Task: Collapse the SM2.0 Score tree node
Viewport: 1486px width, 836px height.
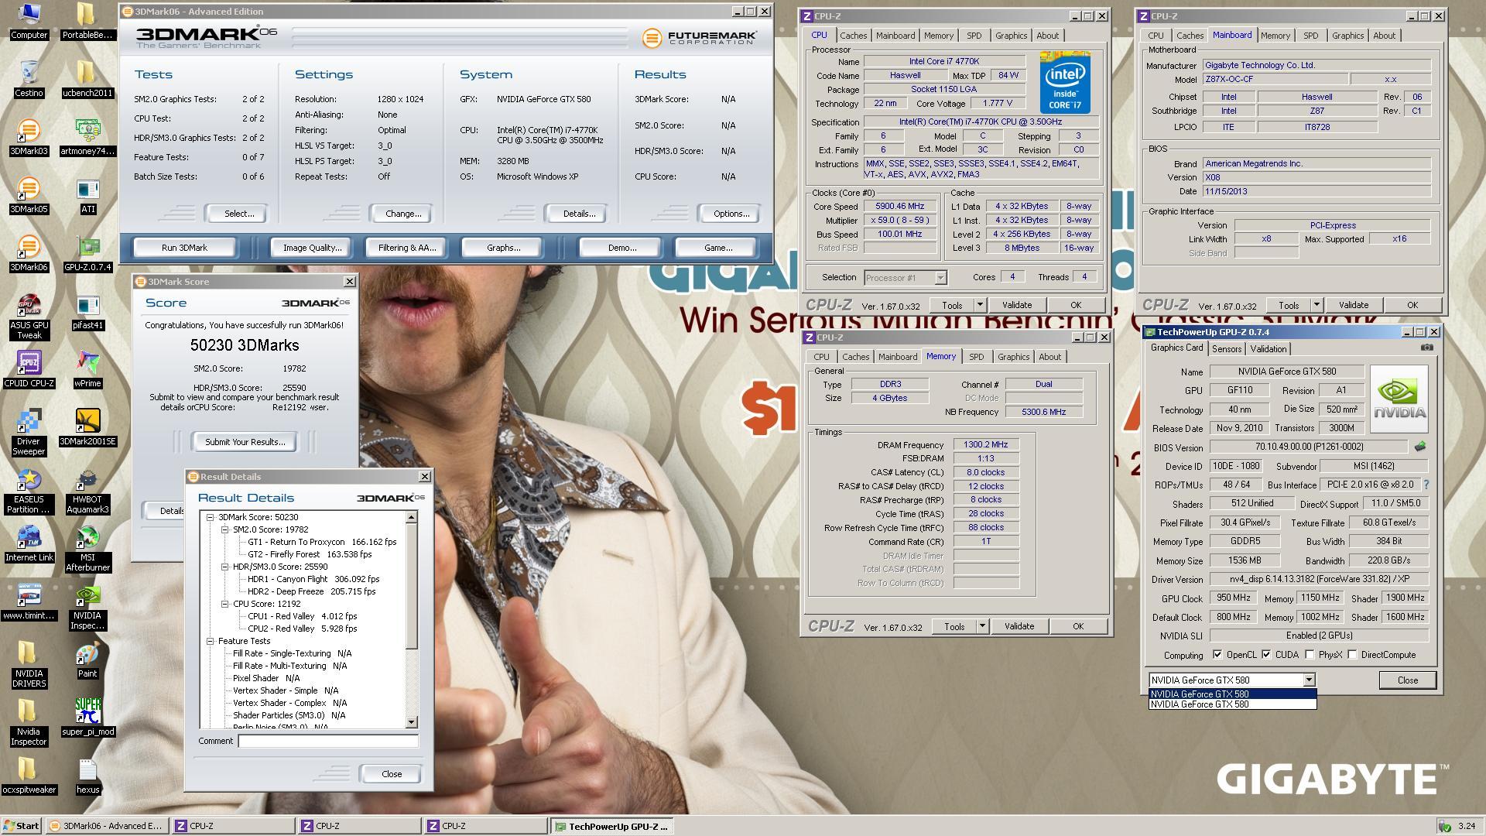Action: (224, 529)
